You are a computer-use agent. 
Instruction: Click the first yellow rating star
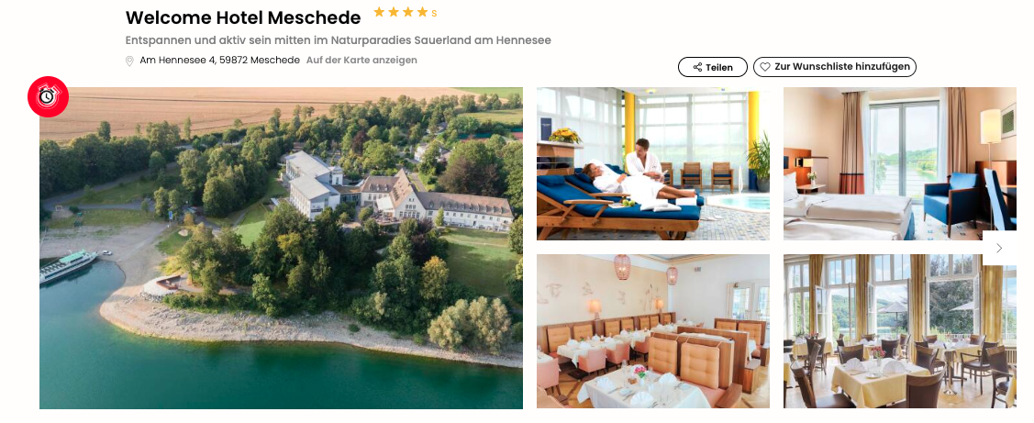[379, 12]
